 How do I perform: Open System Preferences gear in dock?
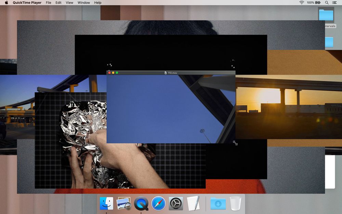pyautogui.click(x=176, y=203)
